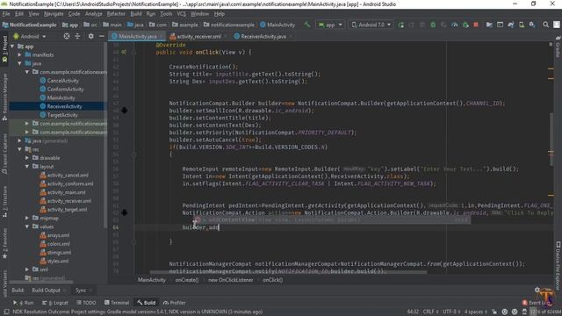Open the File menu
The image size is (562, 316).
click(6, 14)
